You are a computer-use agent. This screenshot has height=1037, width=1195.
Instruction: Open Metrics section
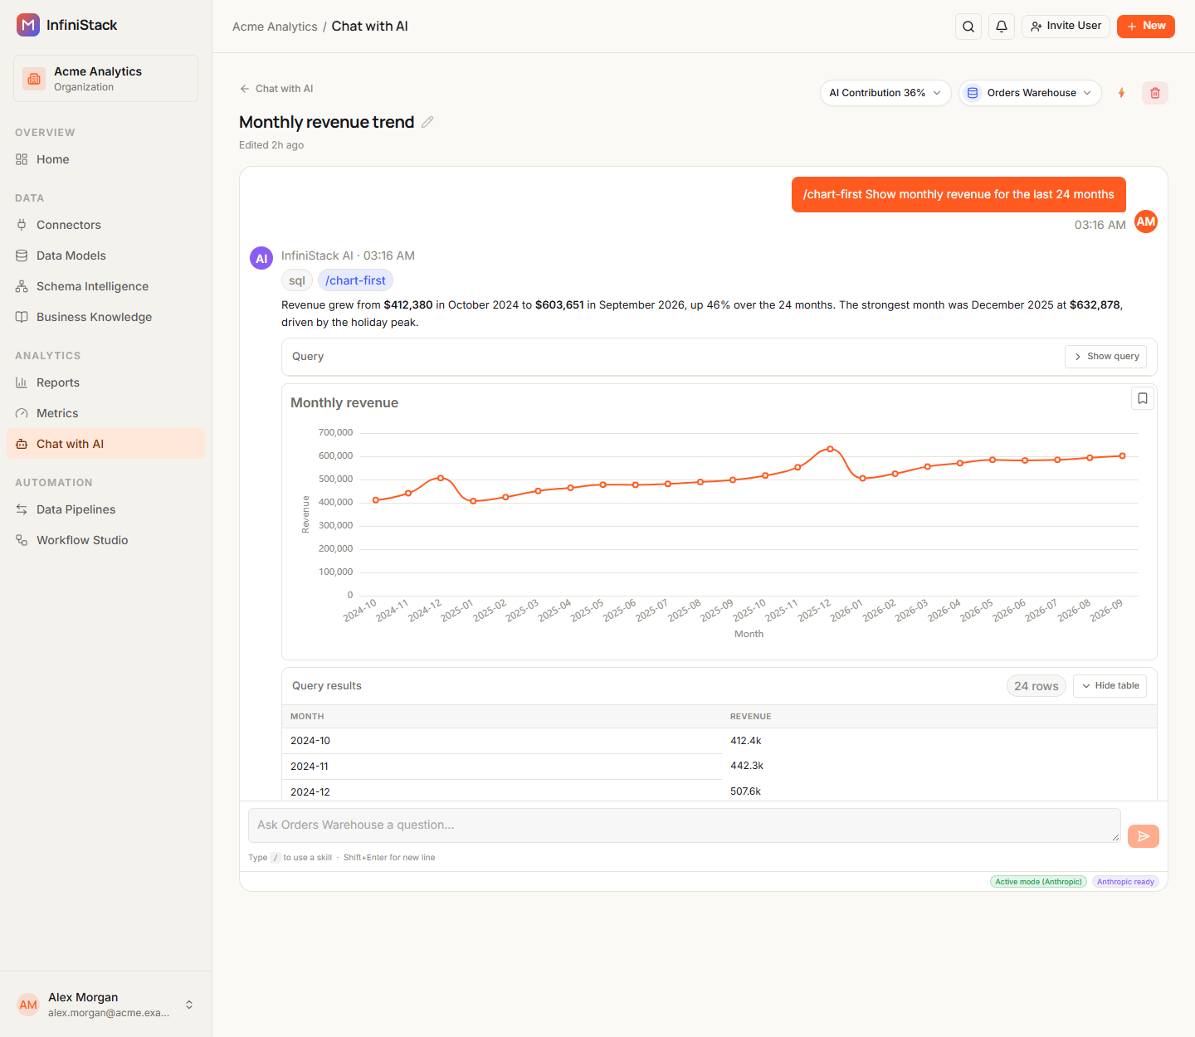(105, 413)
